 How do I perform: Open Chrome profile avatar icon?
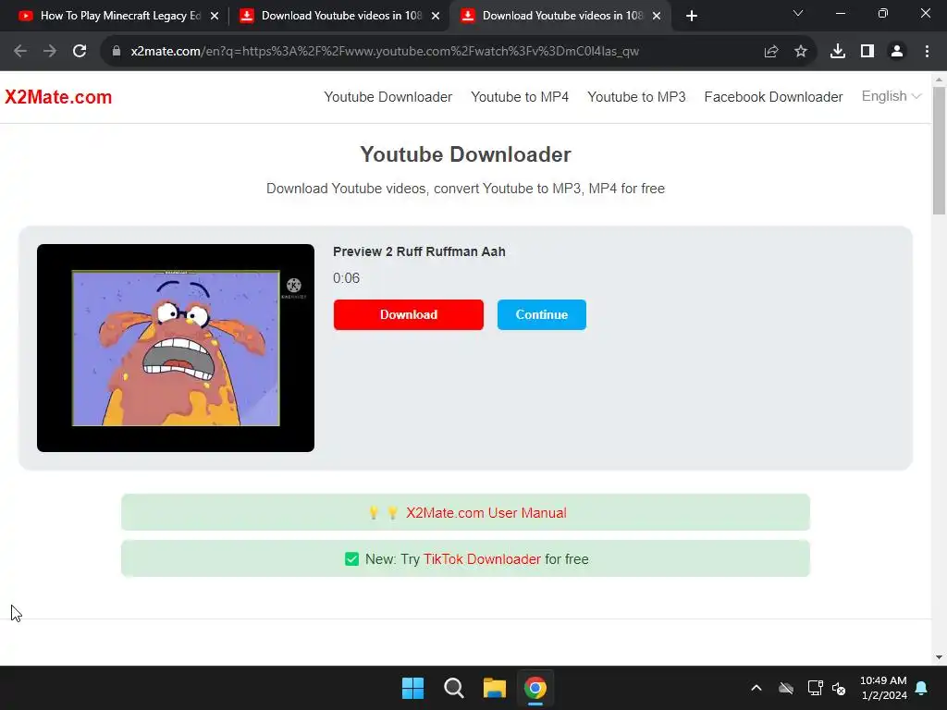click(897, 52)
